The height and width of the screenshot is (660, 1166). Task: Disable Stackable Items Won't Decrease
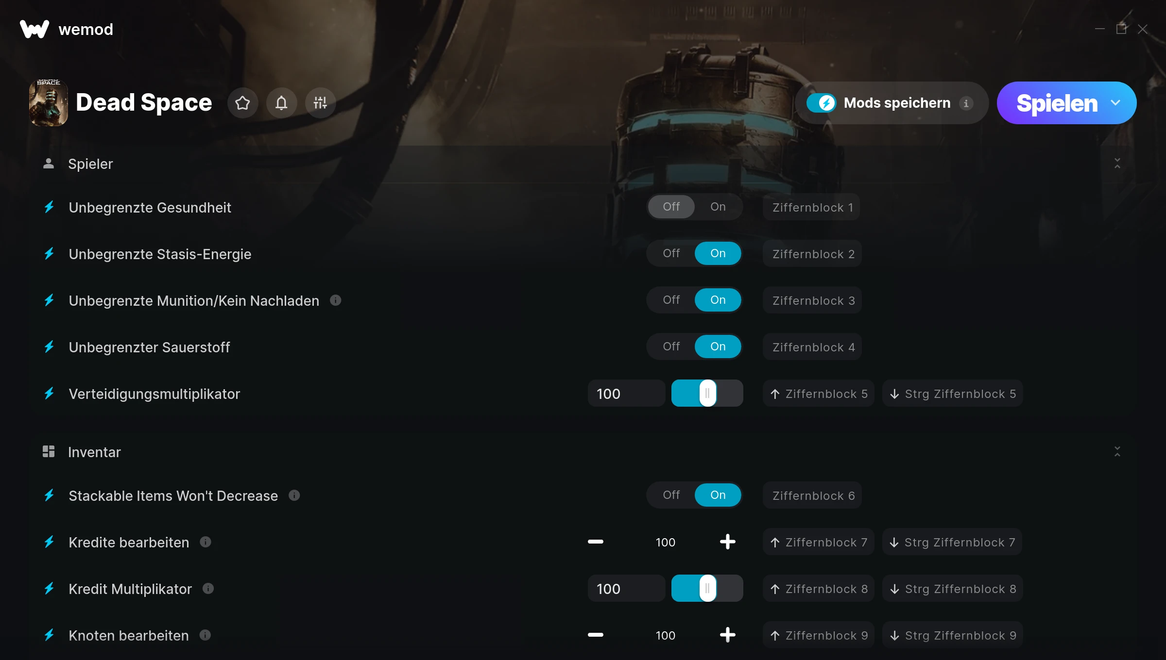pos(671,495)
